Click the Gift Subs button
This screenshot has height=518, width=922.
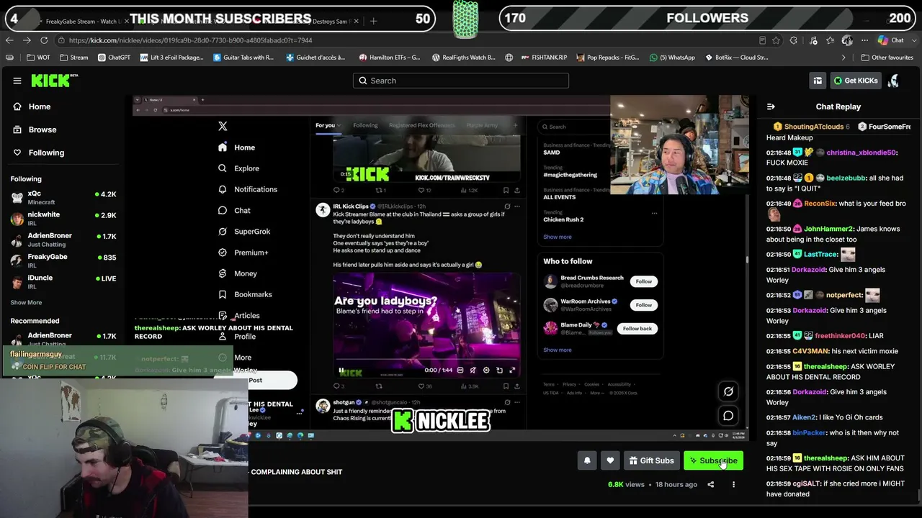point(651,460)
